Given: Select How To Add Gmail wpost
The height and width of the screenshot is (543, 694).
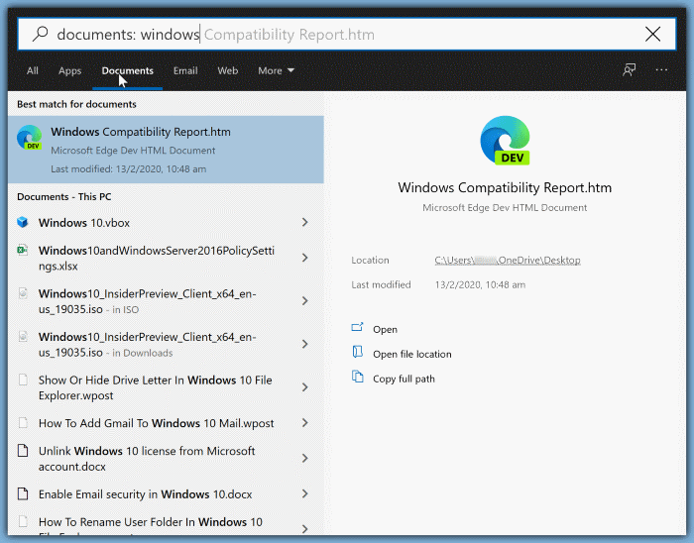Looking at the screenshot, I should pyautogui.click(x=166, y=423).
